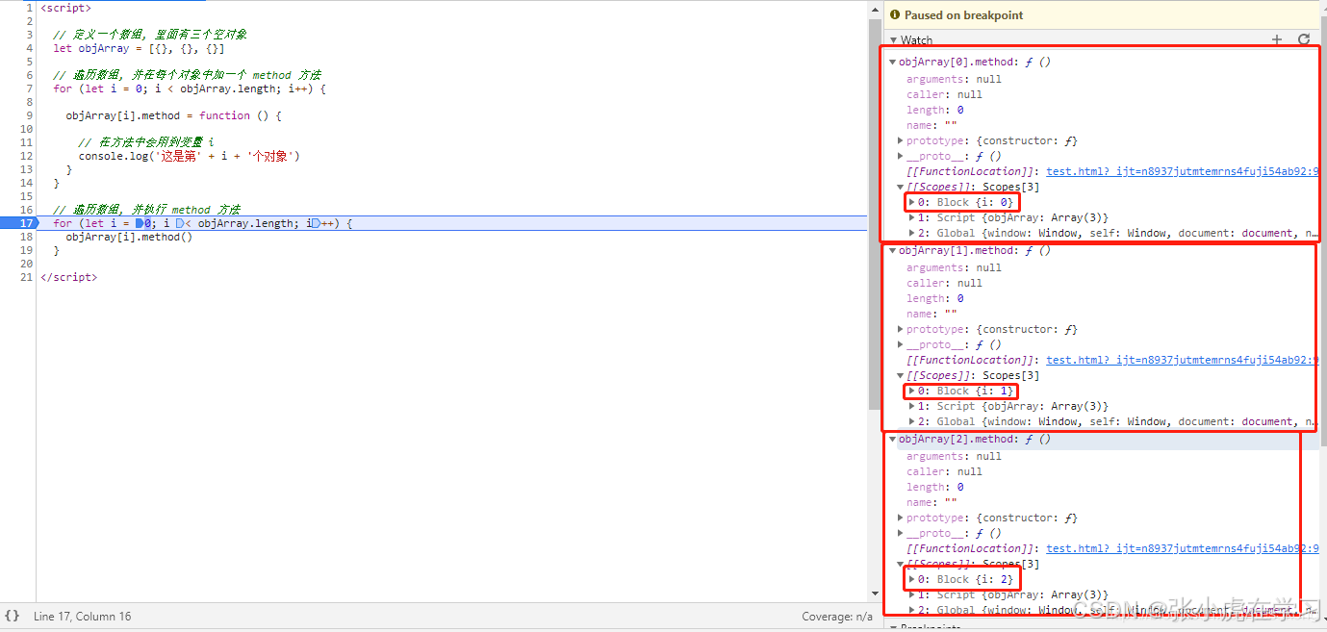Collapse [[Scopes]] under objArray[1].method
This screenshot has width=1327, height=632.
[x=901, y=376]
